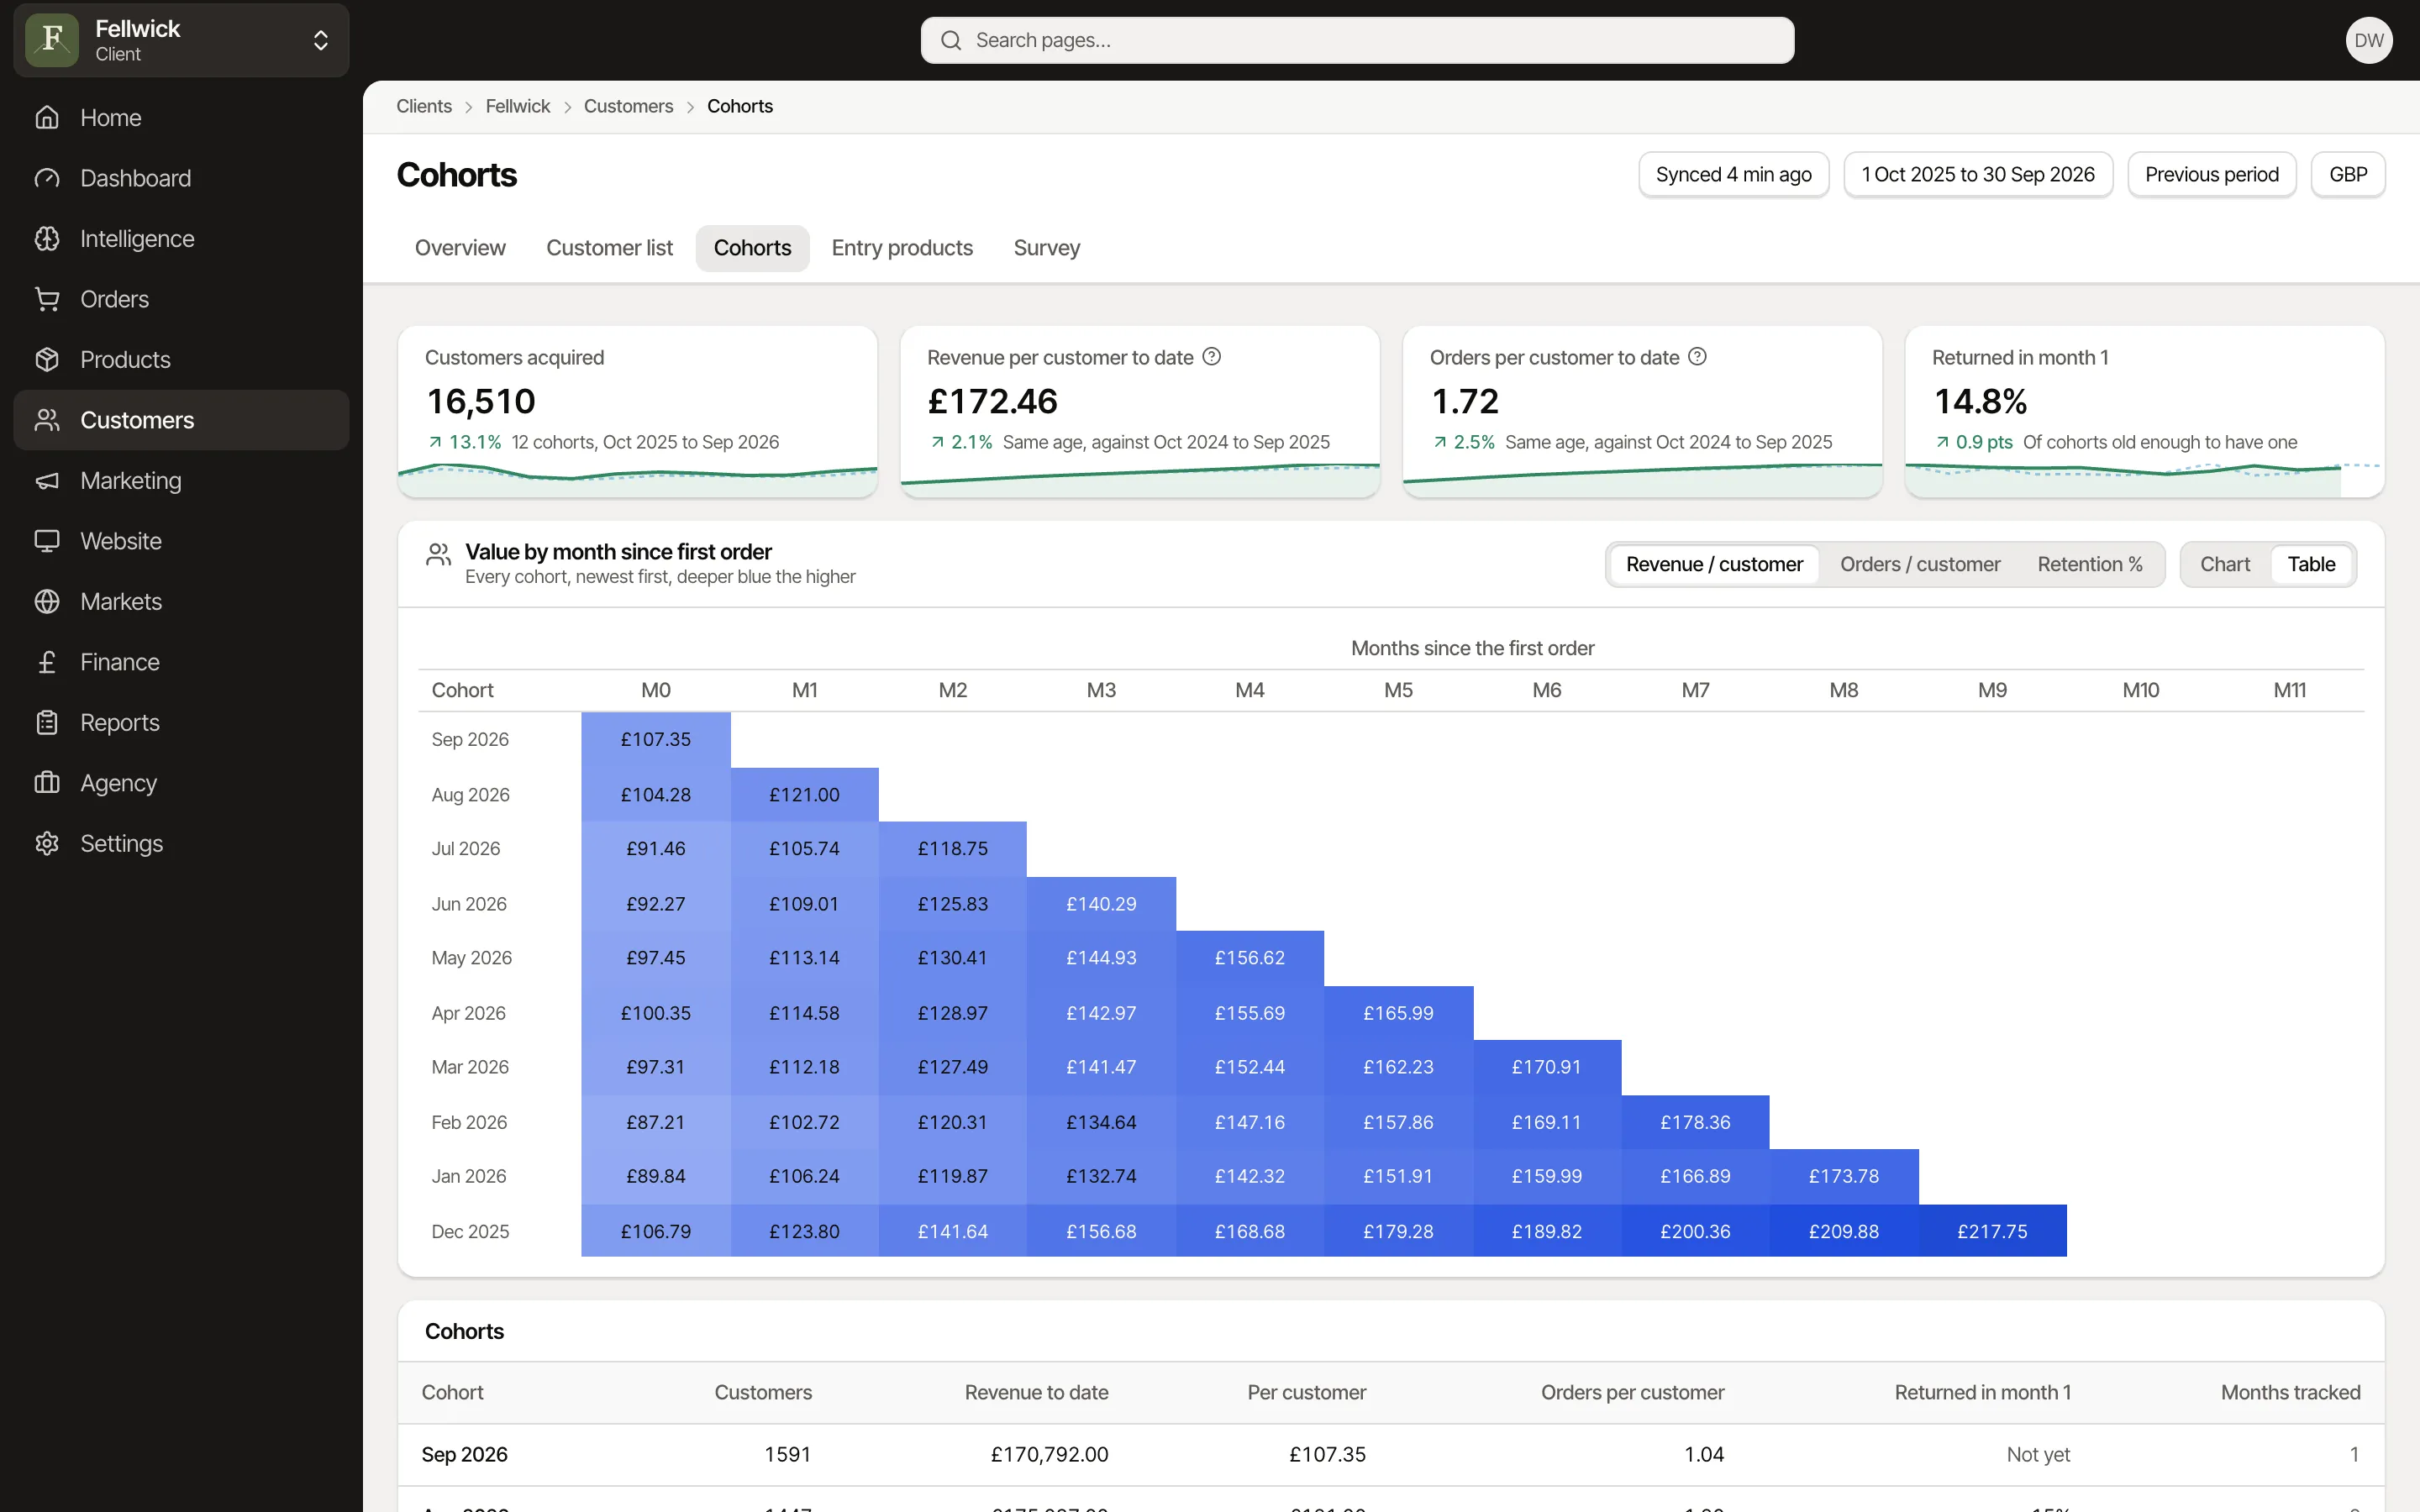Click the Sep 2026 M0 cell £107.35
Viewport: 2420px width, 1512px height.
(656, 740)
